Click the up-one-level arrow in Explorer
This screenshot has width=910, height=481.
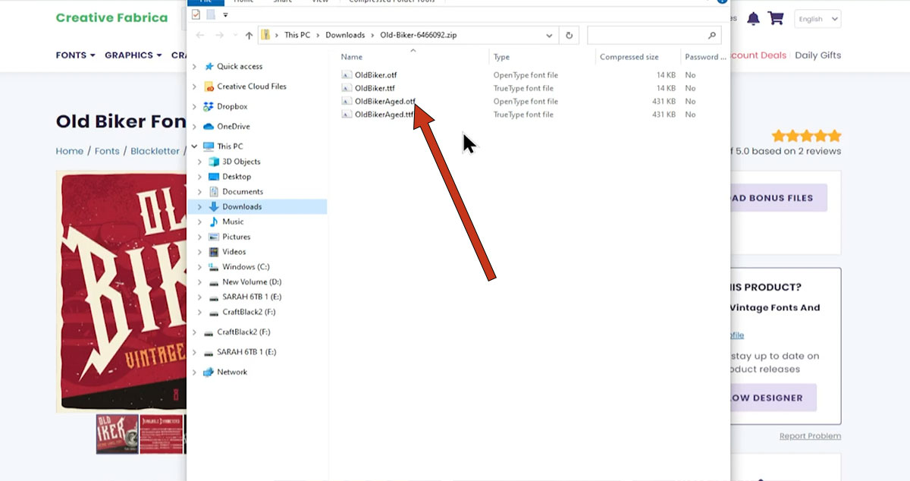click(x=249, y=35)
